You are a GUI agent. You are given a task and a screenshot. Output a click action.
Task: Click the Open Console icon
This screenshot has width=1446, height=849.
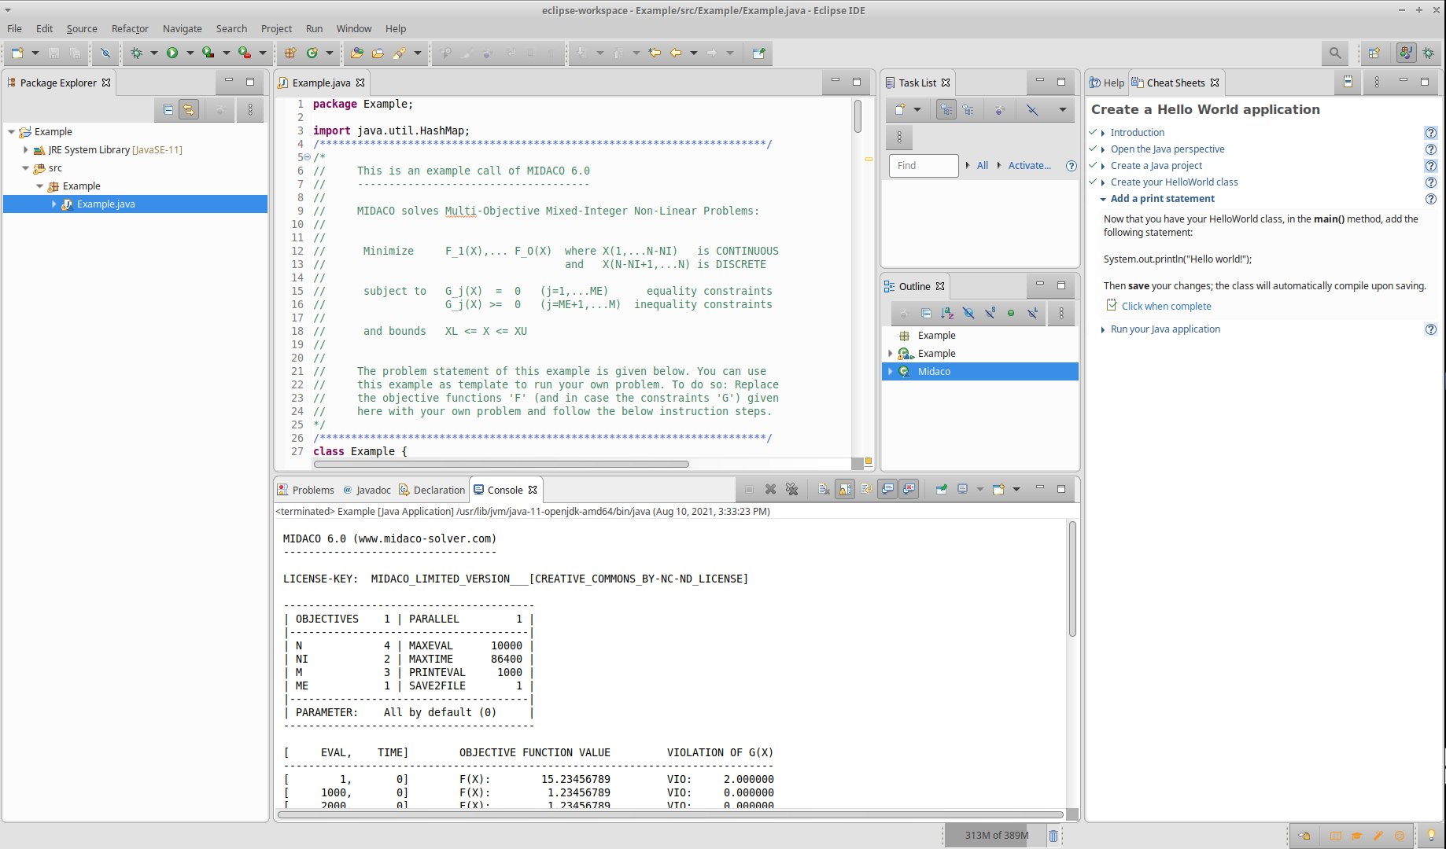(x=998, y=489)
